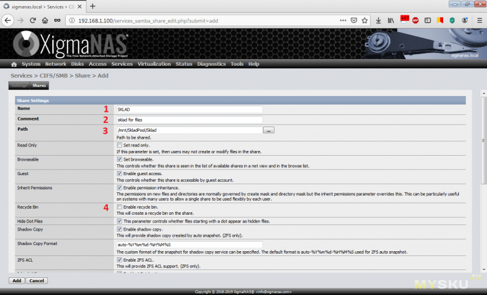This screenshot has width=487, height=295.
Task: Browse for path with the ... button
Action: tap(268, 130)
